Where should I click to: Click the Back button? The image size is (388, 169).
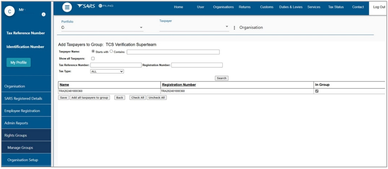click(120, 97)
